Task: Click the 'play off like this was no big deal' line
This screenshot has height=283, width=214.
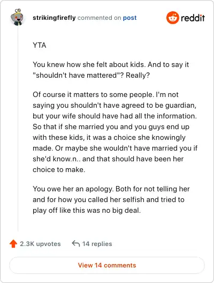Action: pos(87,211)
